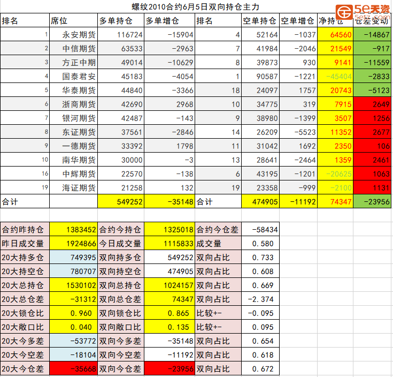
Task: Select total long position 549252 in 合计 row
Action: pyautogui.click(x=121, y=201)
